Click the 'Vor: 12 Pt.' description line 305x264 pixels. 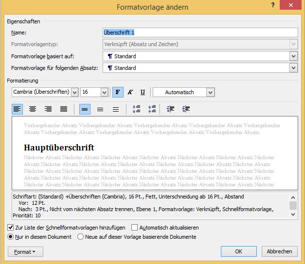(x=32, y=203)
